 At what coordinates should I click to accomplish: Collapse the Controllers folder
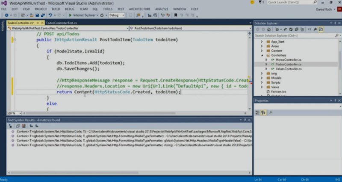click(x=262, y=55)
